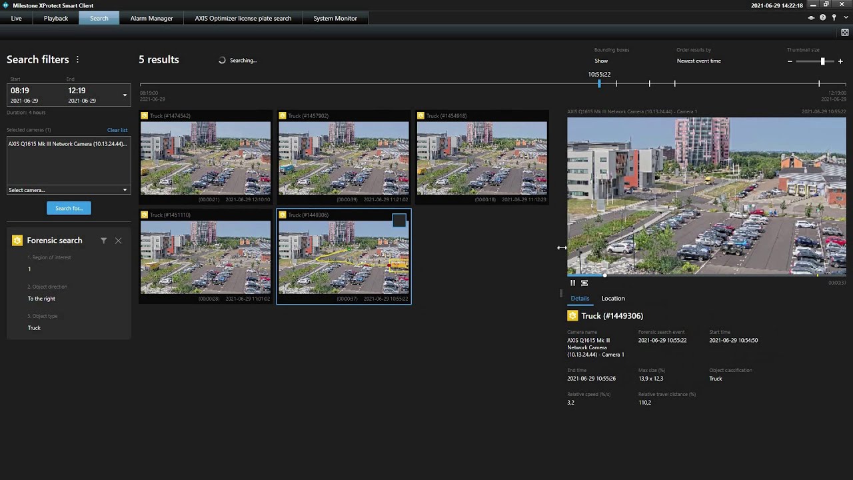Open the Select camera dropdown
This screenshot has width=853, height=480.
[68, 190]
